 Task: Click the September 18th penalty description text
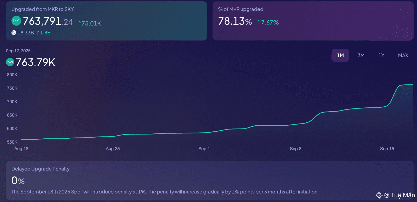coord(165,192)
